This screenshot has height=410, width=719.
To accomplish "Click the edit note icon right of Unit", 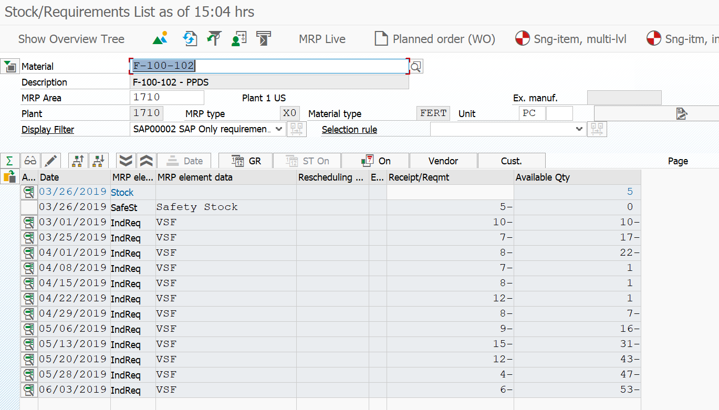I will tap(682, 113).
